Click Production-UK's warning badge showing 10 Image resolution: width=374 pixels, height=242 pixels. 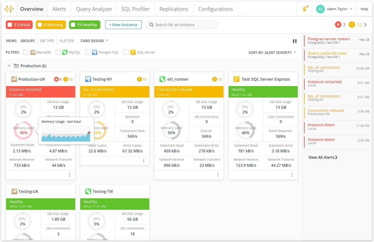(68, 79)
